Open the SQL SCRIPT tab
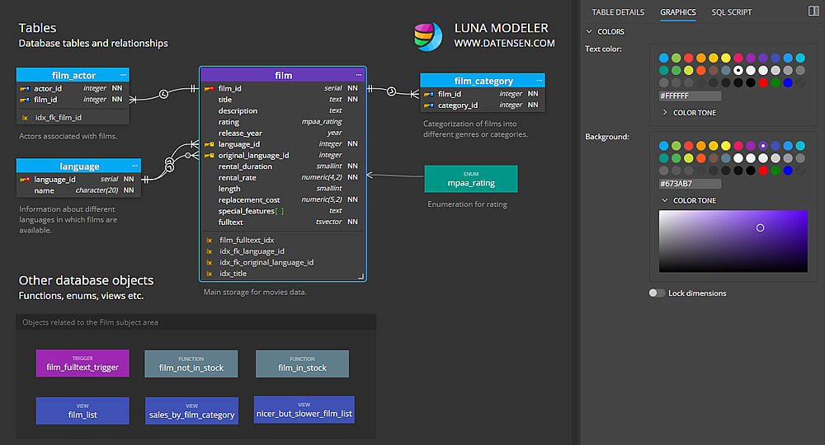The height and width of the screenshot is (445, 825). [731, 12]
